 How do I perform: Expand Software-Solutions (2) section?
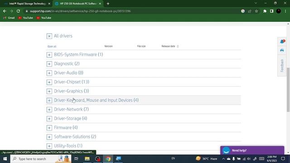click(x=49, y=137)
